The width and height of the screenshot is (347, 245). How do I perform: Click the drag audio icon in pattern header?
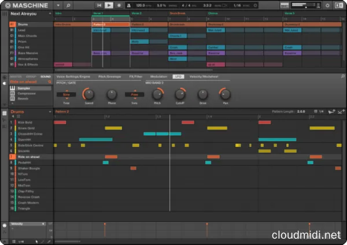coord(332,112)
